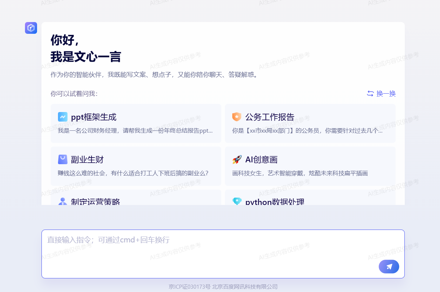Click the blue chart icon for ppt框架生成
Image resolution: width=440 pixels, height=292 pixels.
click(x=63, y=116)
